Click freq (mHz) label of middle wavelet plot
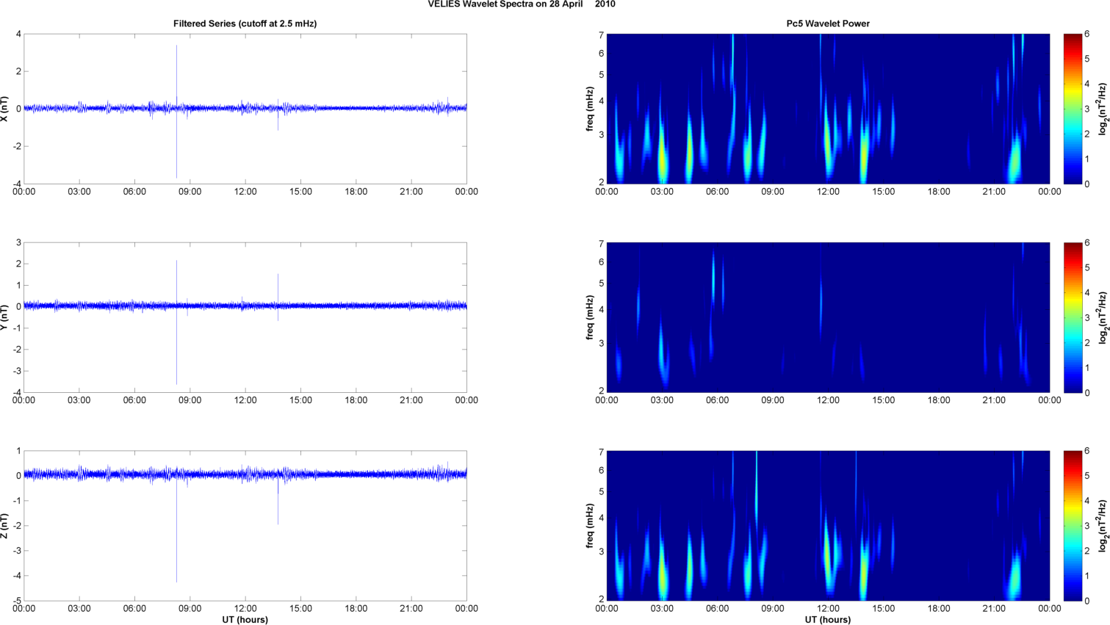1110x625 pixels. tap(590, 317)
